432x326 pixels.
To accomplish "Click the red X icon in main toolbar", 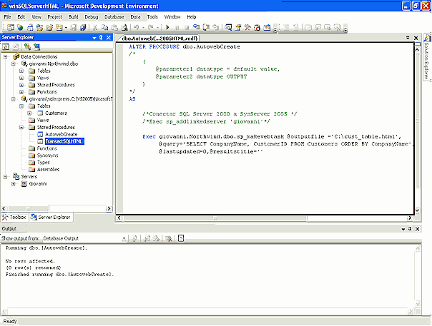I will click(257, 27).
